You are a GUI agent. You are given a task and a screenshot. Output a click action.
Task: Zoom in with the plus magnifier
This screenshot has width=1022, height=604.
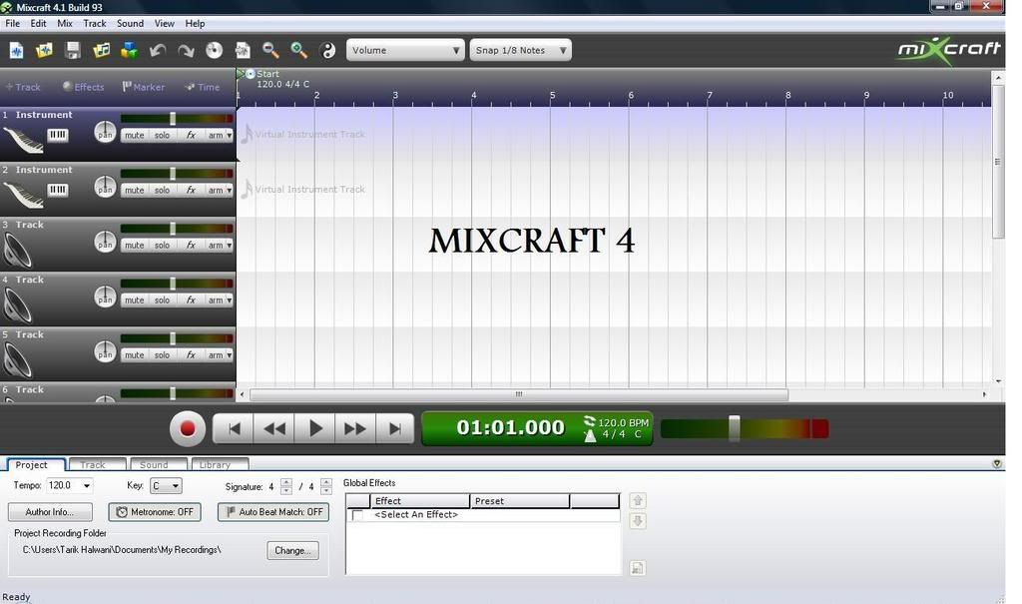(x=299, y=50)
